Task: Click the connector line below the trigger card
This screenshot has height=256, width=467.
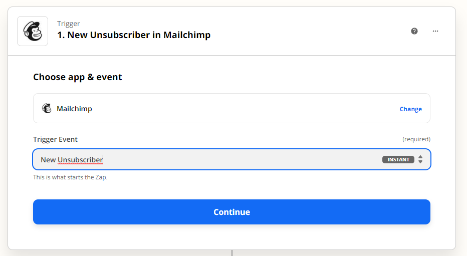Action: coord(231,253)
